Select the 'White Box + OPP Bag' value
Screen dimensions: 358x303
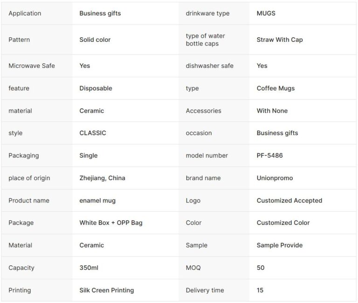pos(111,223)
